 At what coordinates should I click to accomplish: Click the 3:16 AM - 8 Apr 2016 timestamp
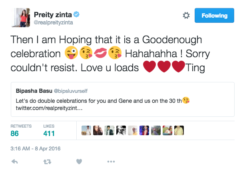(x=35, y=148)
